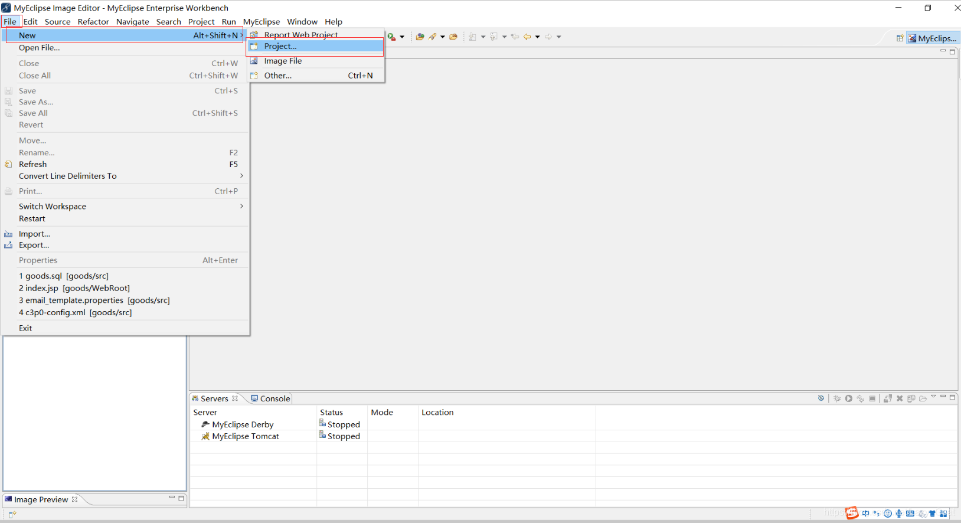Close the Servers tab
This screenshot has width=961, height=523.
click(235, 398)
